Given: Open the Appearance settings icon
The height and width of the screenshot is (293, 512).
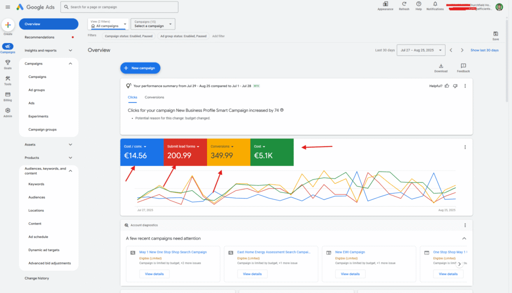Looking at the screenshot, I should tap(385, 5).
